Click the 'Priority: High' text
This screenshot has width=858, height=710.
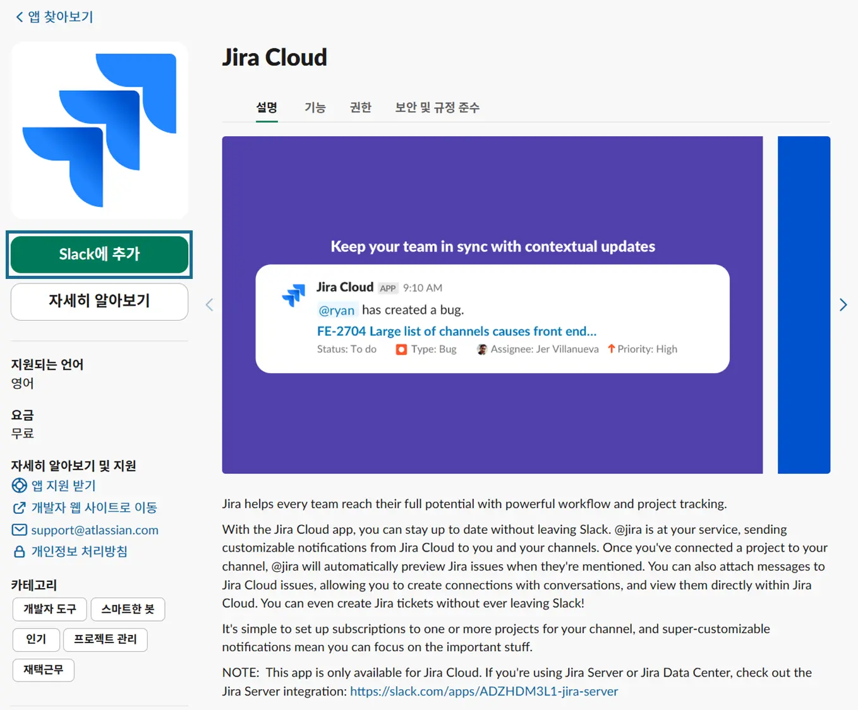tap(648, 349)
